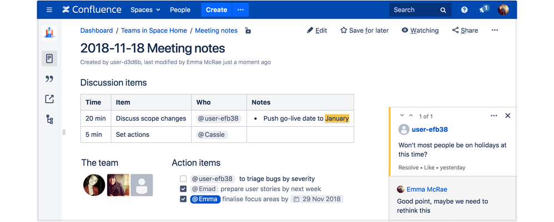Open the help question mark menu
This screenshot has width=554, height=222.
tap(464, 10)
